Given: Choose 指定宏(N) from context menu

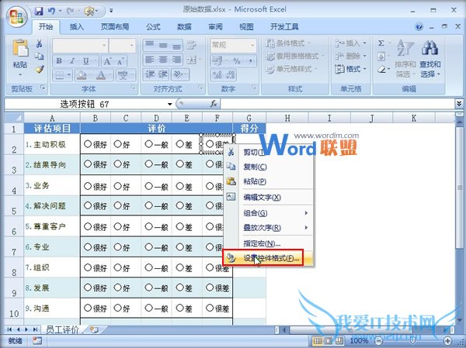Looking at the screenshot, I should (x=267, y=243).
